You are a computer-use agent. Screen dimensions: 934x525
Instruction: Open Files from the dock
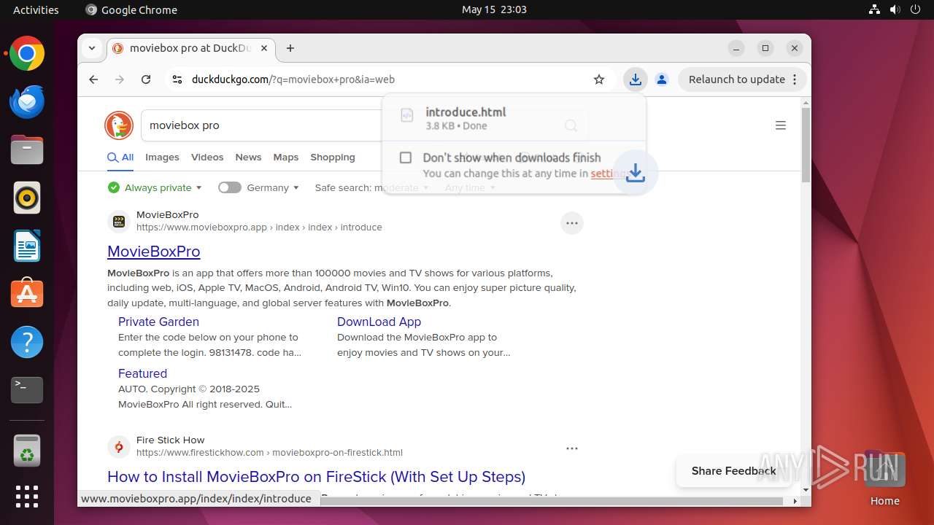(x=27, y=150)
